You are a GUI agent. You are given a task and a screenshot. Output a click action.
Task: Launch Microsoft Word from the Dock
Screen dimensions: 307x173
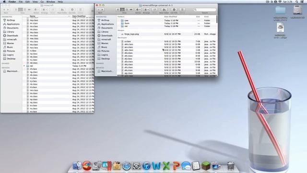(x=156, y=166)
